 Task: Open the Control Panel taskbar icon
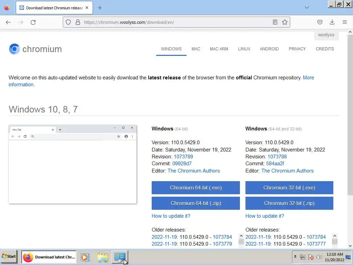[x=120, y=257]
